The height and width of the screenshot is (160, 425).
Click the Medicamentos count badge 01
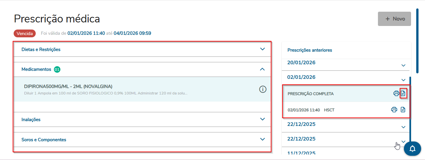pos(57,69)
